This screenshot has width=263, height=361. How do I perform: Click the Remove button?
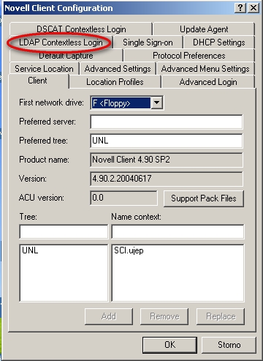click(x=164, y=316)
